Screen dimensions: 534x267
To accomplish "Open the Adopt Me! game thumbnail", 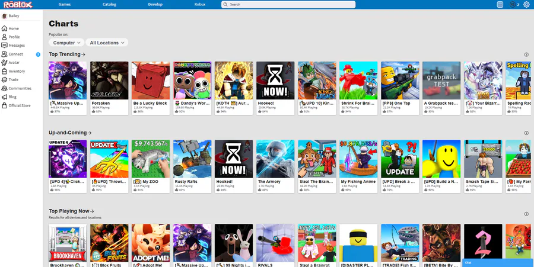I will 151,243.
